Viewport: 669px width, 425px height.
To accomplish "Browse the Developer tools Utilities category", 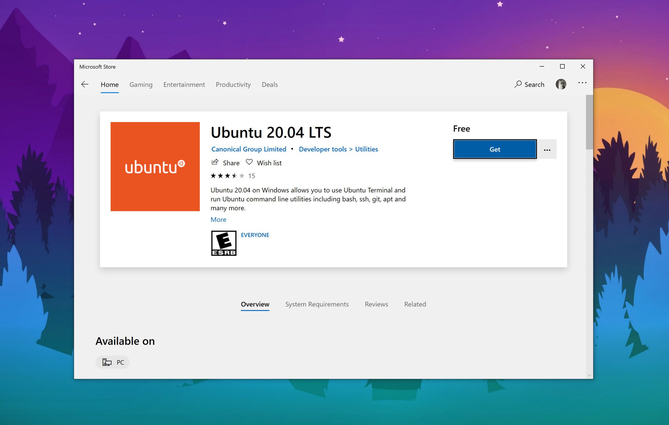I will point(338,149).
